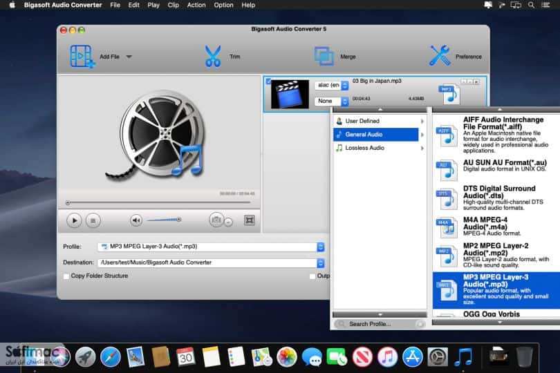Screen dimensions: 560x373
Task: Click the format list top scroll-up arrow
Action: pos(499,109)
